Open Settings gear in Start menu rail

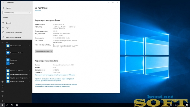point(2,96)
